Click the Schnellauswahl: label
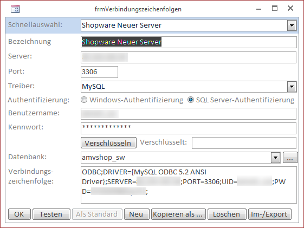 pyautogui.click(x=35, y=25)
